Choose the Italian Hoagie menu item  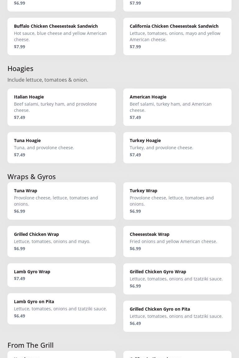(61, 107)
